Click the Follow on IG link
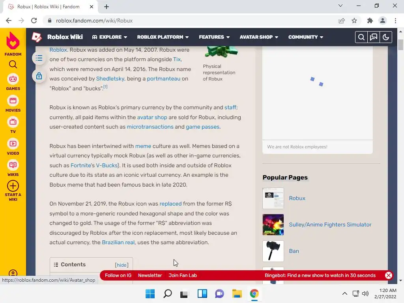The height and width of the screenshot is (303, 404). [118, 275]
